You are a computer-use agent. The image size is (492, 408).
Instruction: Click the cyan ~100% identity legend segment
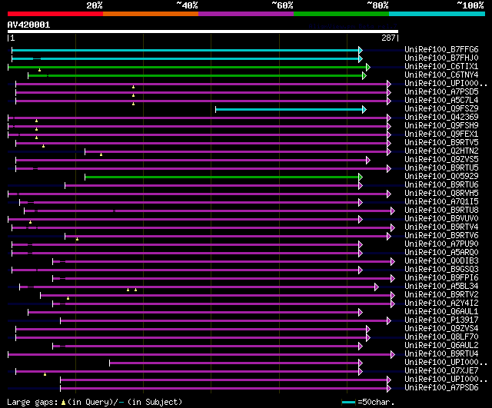(437, 14)
